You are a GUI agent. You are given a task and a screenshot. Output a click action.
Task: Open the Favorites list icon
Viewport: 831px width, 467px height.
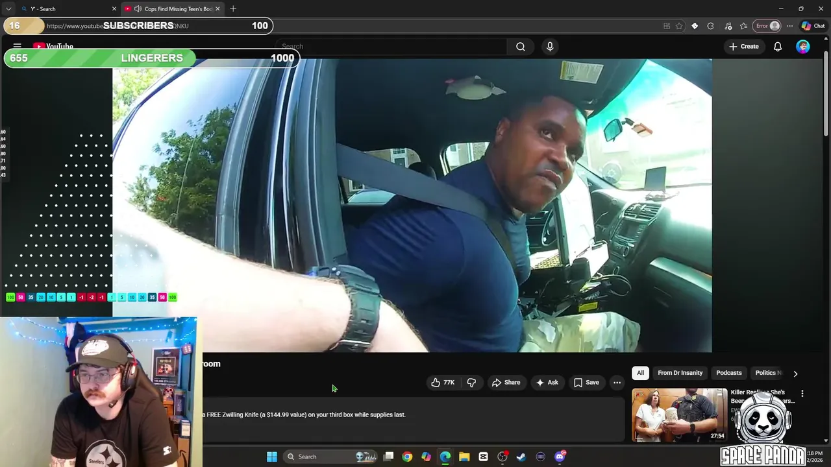tap(743, 26)
